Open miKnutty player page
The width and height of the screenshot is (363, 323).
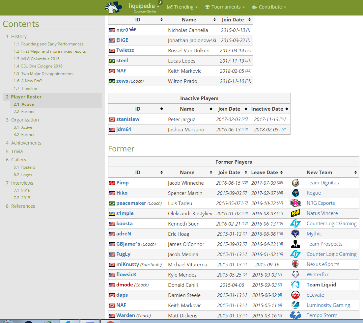(x=127, y=264)
